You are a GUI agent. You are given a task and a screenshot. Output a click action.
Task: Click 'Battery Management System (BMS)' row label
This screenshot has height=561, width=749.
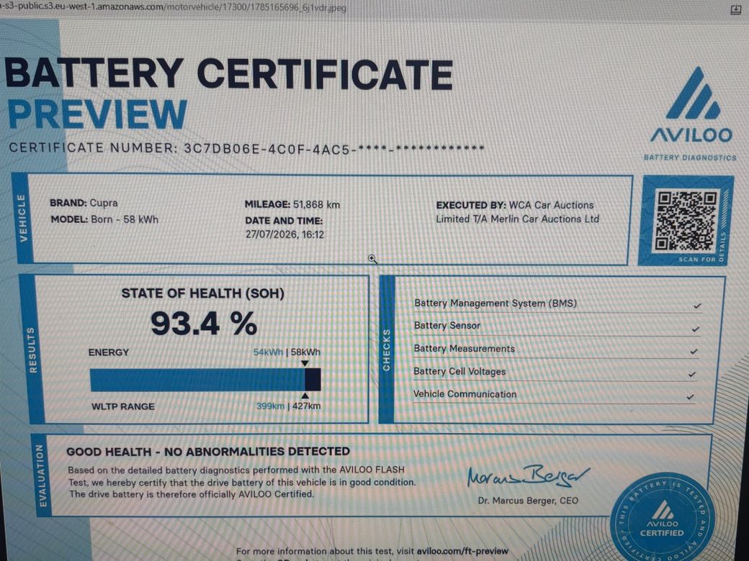coord(495,303)
